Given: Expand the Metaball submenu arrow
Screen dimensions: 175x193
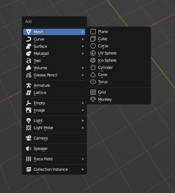Looking at the screenshot, I should click(83, 53).
